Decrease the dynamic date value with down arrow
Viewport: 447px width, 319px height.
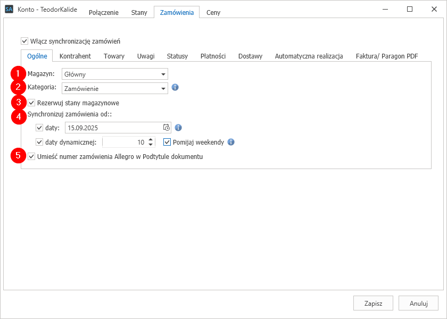[x=151, y=145]
